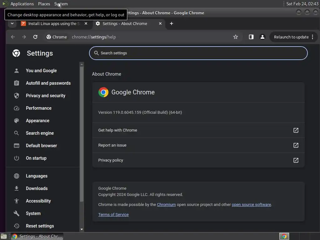The image size is (320, 240).
Task: Open Report an issue launch icon
Action: pos(296,145)
